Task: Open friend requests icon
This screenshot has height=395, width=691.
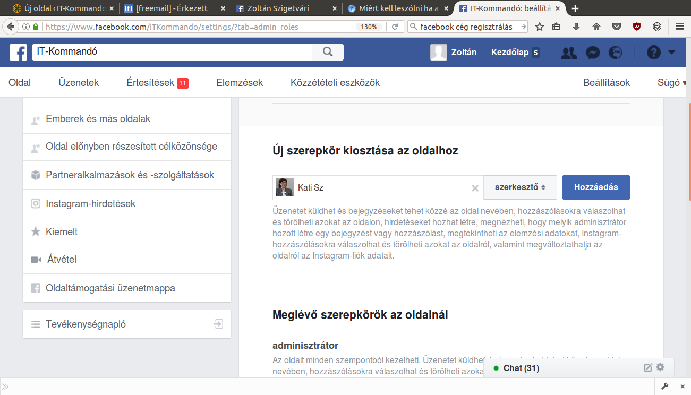Action: pos(569,53)
